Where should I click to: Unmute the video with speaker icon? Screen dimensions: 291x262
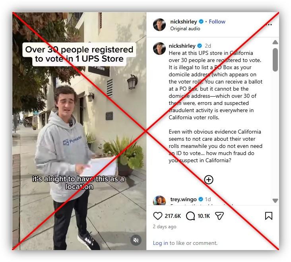coord(136,240)
